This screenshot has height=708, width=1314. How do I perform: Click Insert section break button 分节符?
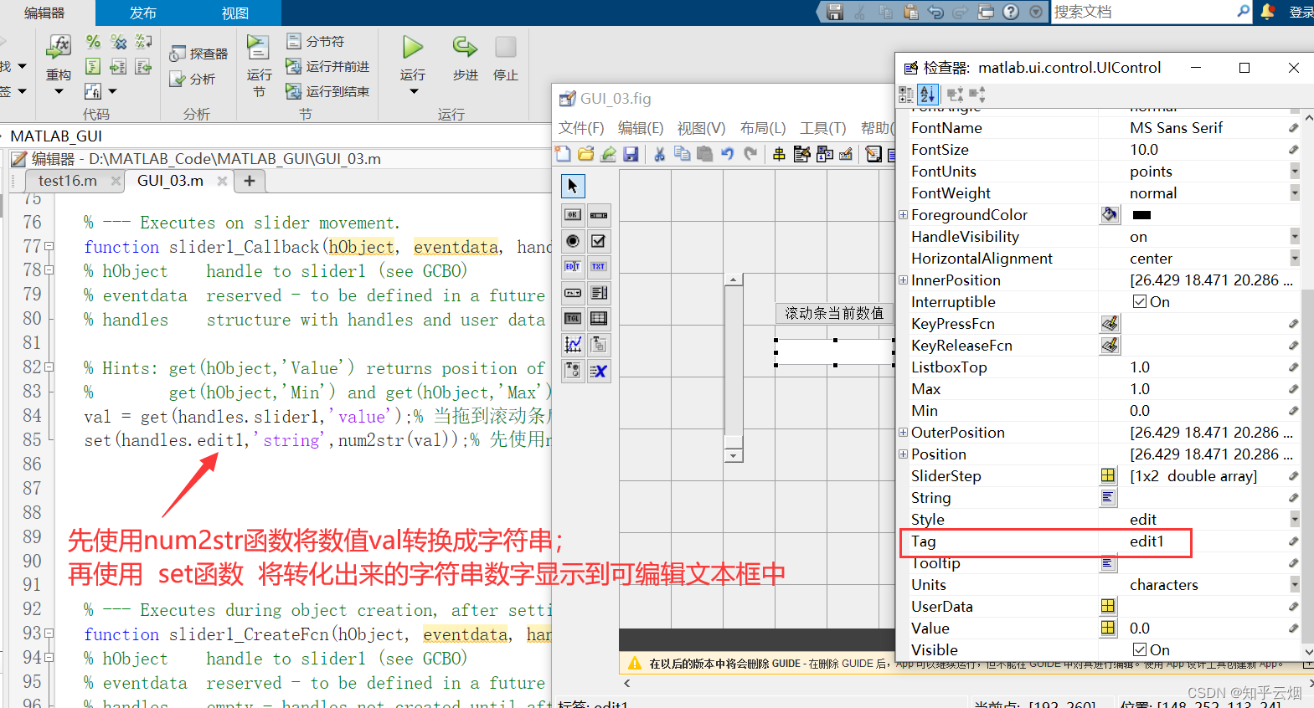coord(316,41)
